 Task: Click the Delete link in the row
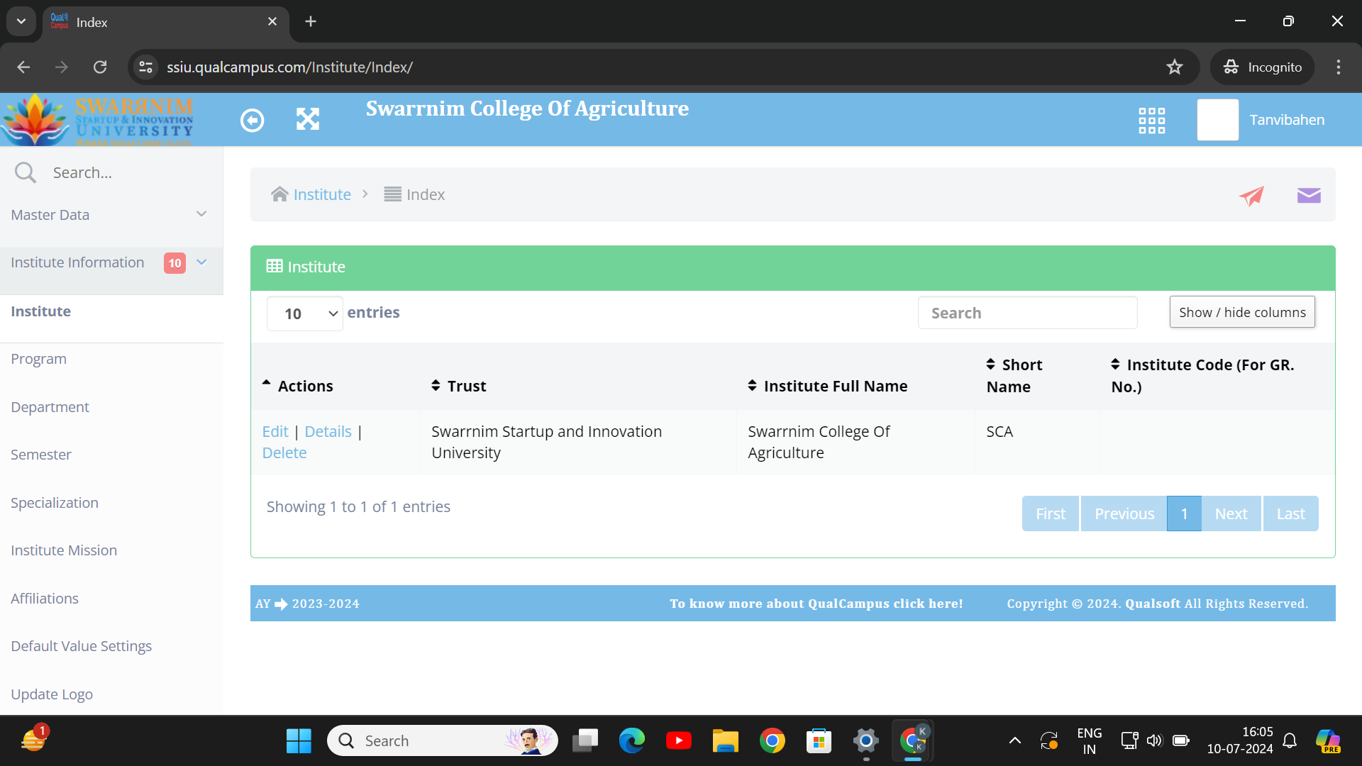pyautogui.click(x=284, y=453)
